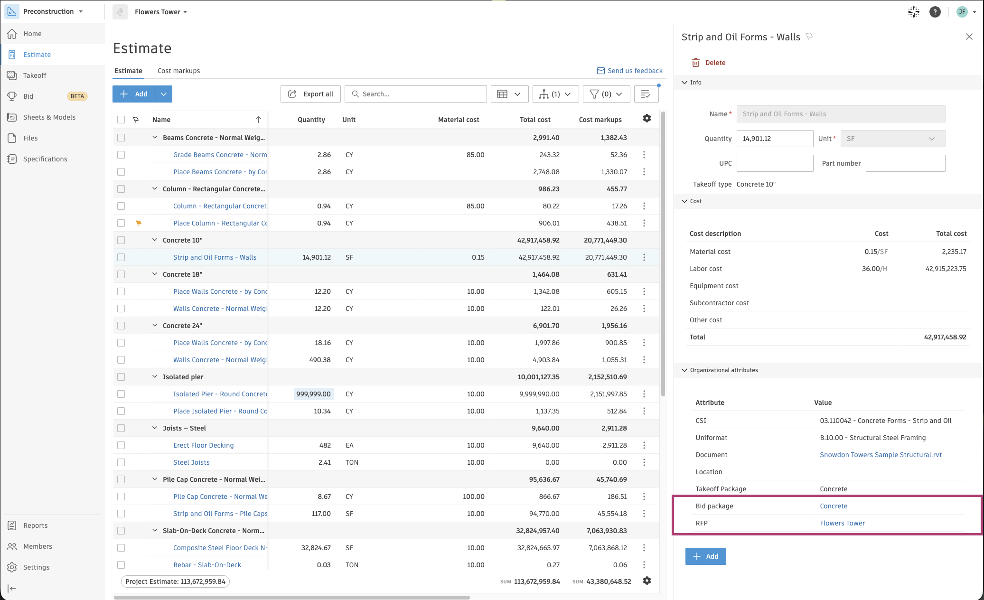Viewport: 984px width, 600px height.
Task: Collapse the Joists – Steel group
Action: coord(154,428)
